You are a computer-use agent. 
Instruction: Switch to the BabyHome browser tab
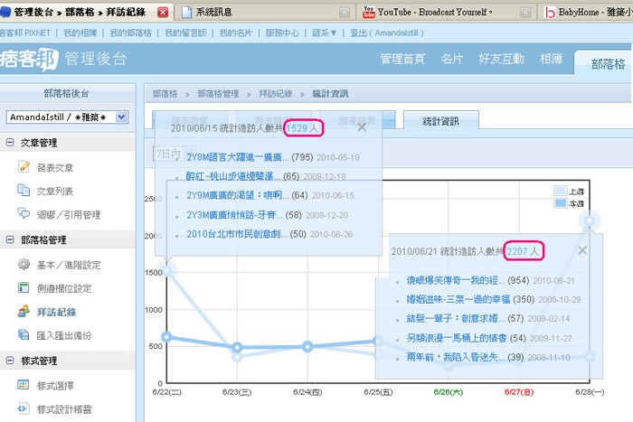click(x=586, y=12)
